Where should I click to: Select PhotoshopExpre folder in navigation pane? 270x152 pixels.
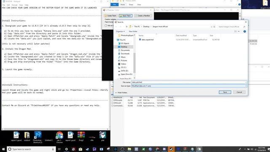pos(126,35)
